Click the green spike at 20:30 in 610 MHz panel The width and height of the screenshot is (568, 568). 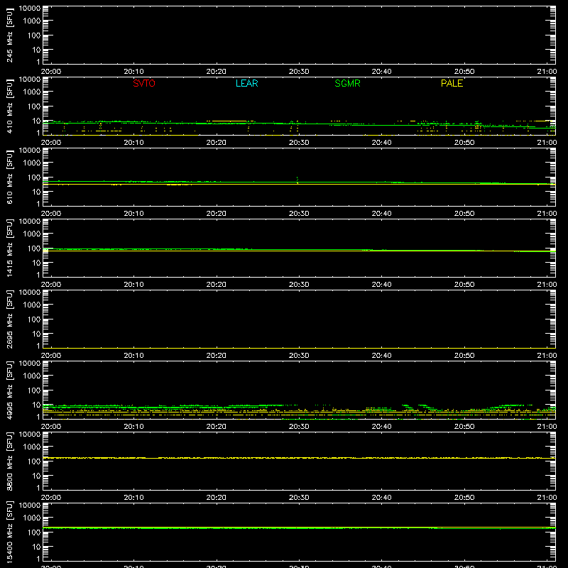click(297, 180)
